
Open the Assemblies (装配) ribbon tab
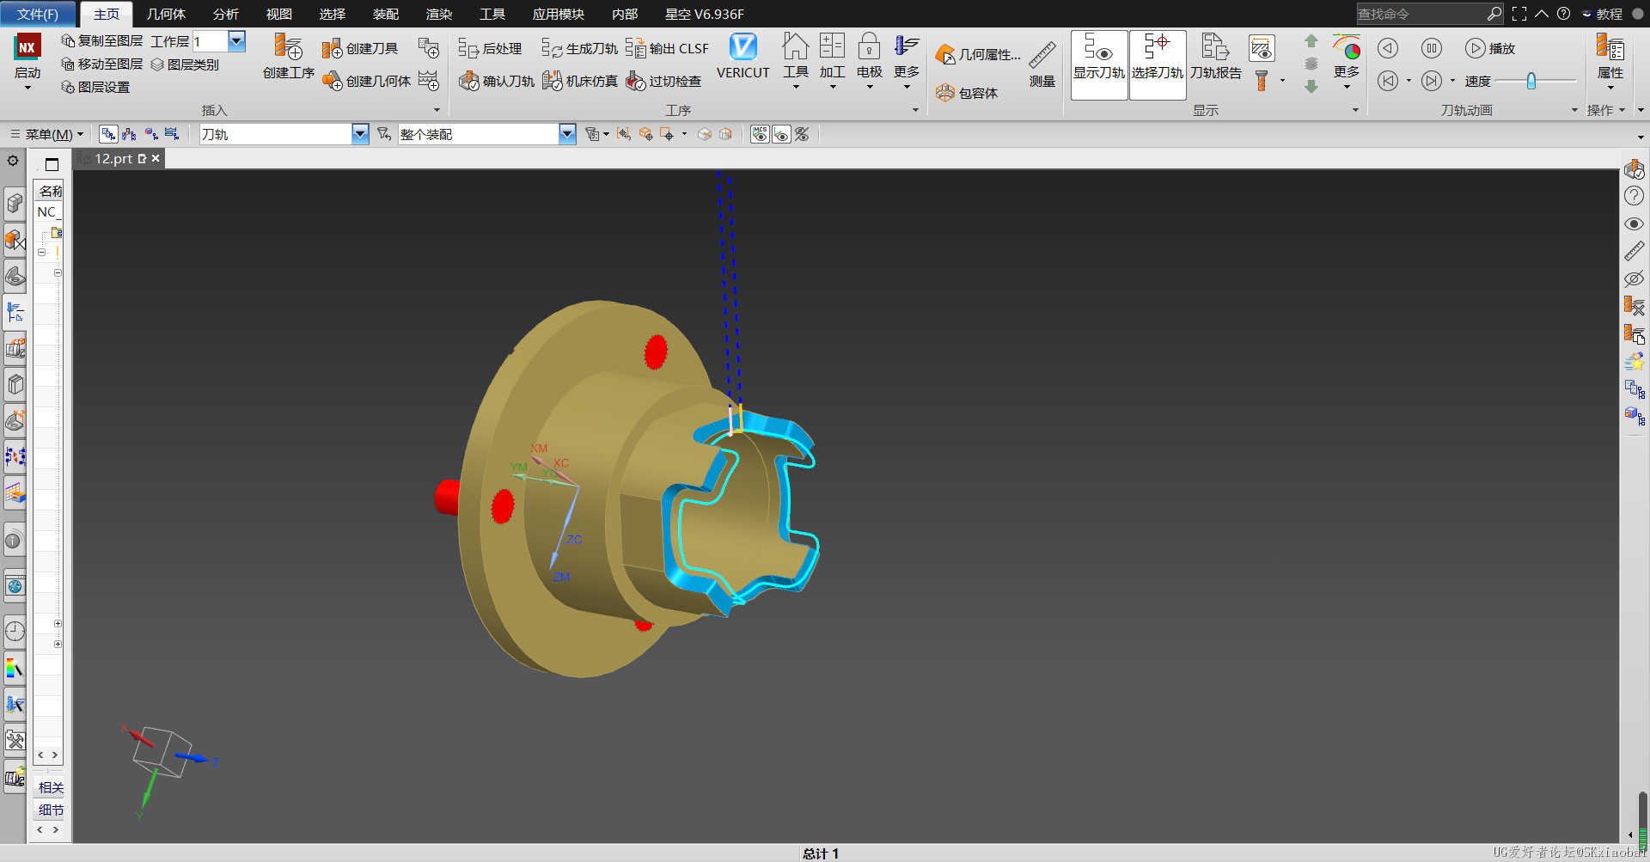pyautogui.click(x=386, y=14)
